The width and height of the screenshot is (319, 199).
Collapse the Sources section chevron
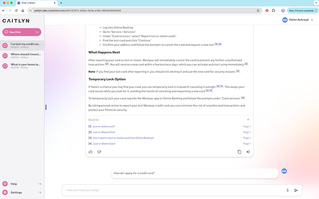[x=248, y=119]
